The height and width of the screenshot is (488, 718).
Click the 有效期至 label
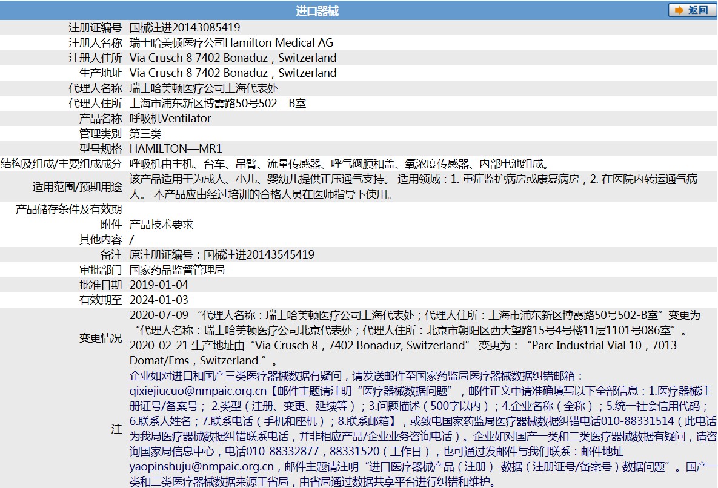101,300
